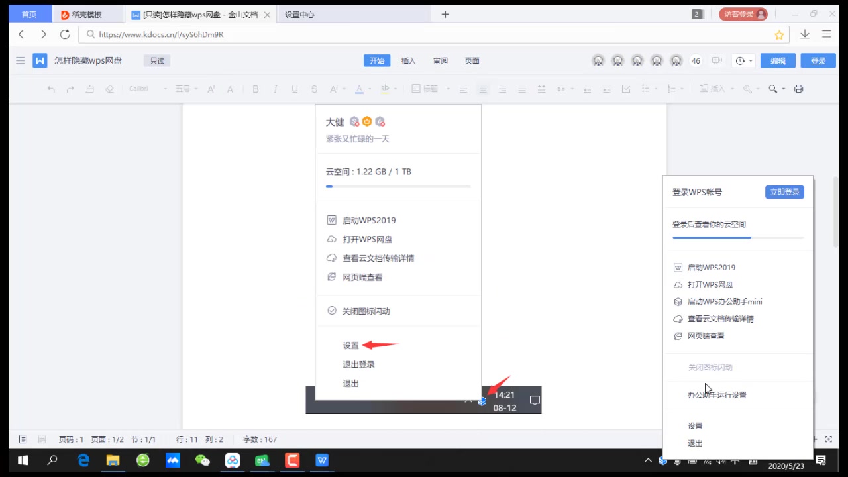
Task: Open browser main menu icon
Action: (826, 34)
